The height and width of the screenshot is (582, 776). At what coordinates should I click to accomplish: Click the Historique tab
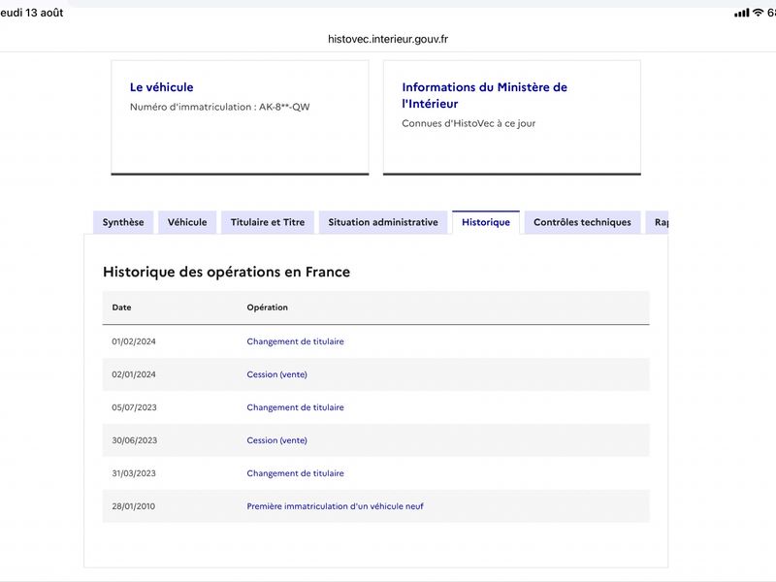[486, 222]
